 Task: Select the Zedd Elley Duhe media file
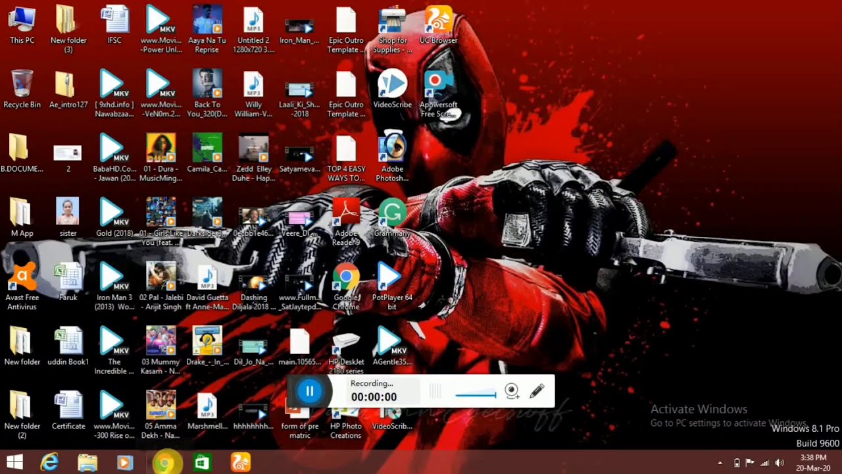pos(254,158)
